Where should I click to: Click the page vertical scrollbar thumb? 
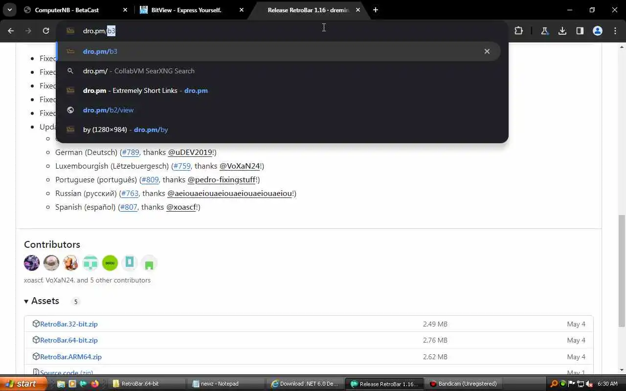coord(622,271)
